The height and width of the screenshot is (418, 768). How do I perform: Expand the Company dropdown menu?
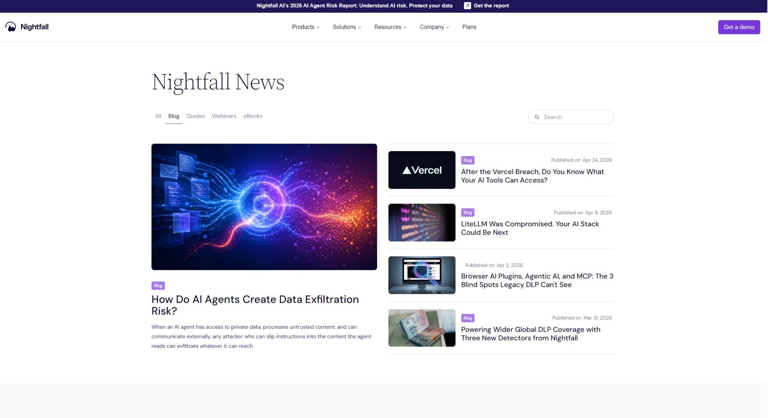click(434, 27)
